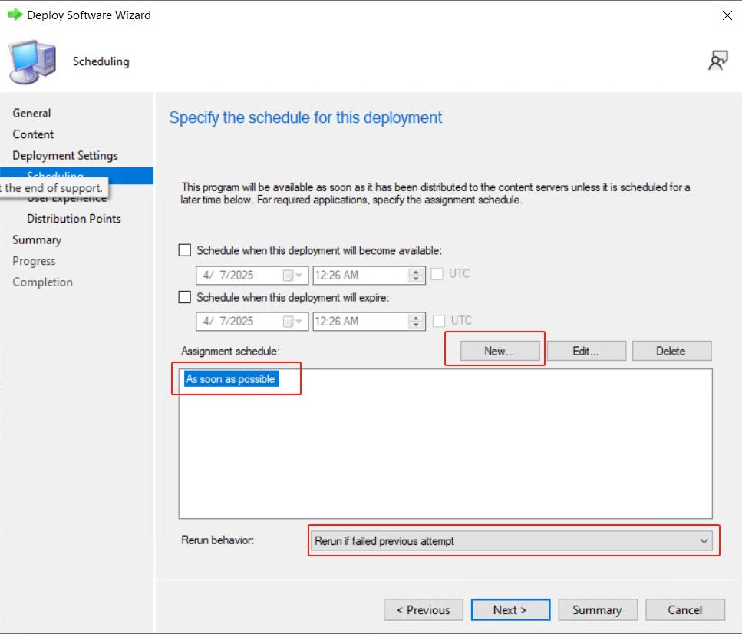Click the feedback person icon at top right
Viewport: 742px width, 634px height.
717,61
